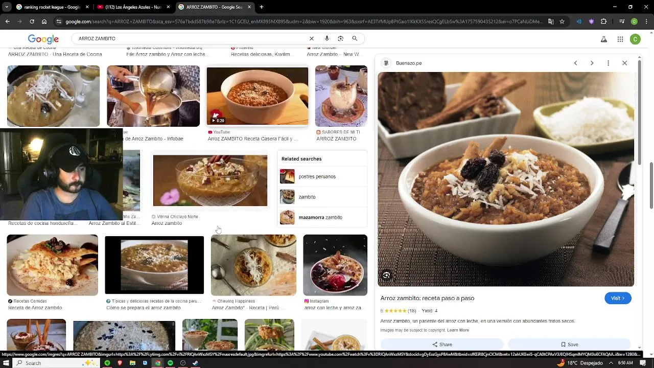Open SABORES DE MI TI ARROZ ZAMBITO thumbnail
The height and width of the screenshot is (368, 654).
pyautogui.click(x=341, y=96)
